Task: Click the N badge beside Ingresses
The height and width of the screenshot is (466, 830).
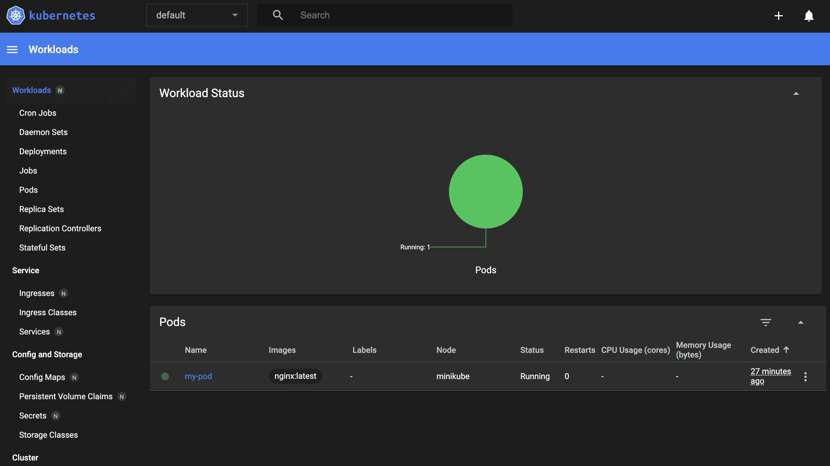Action: tap(64, 294)
